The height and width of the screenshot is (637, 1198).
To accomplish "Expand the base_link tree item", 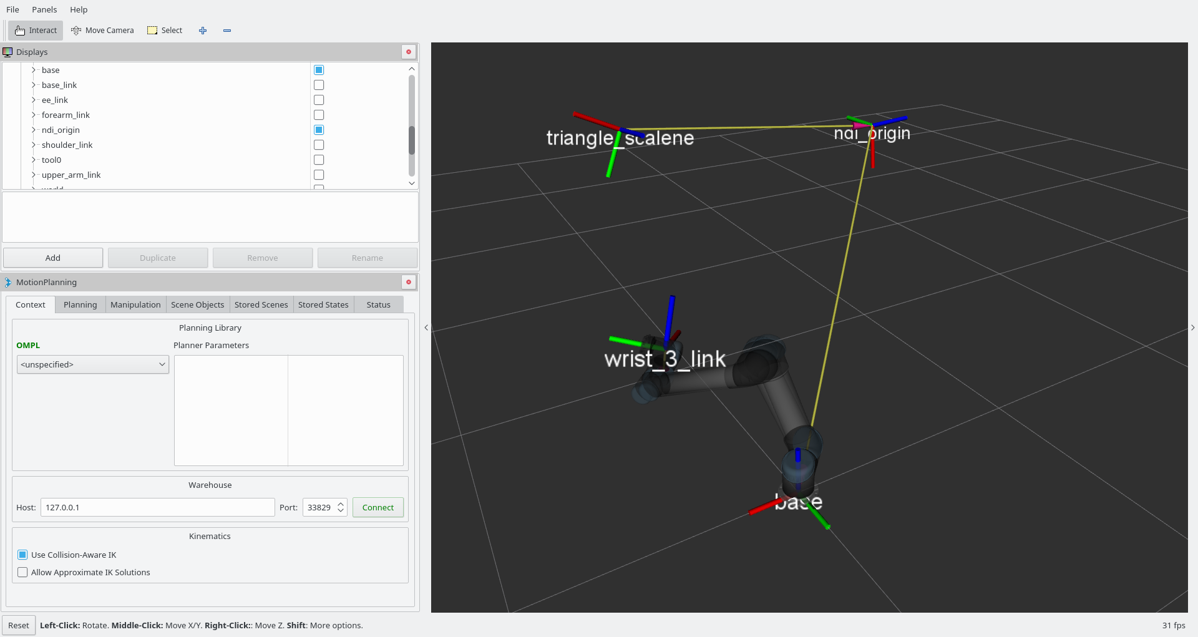I will [x=33, y=85].
